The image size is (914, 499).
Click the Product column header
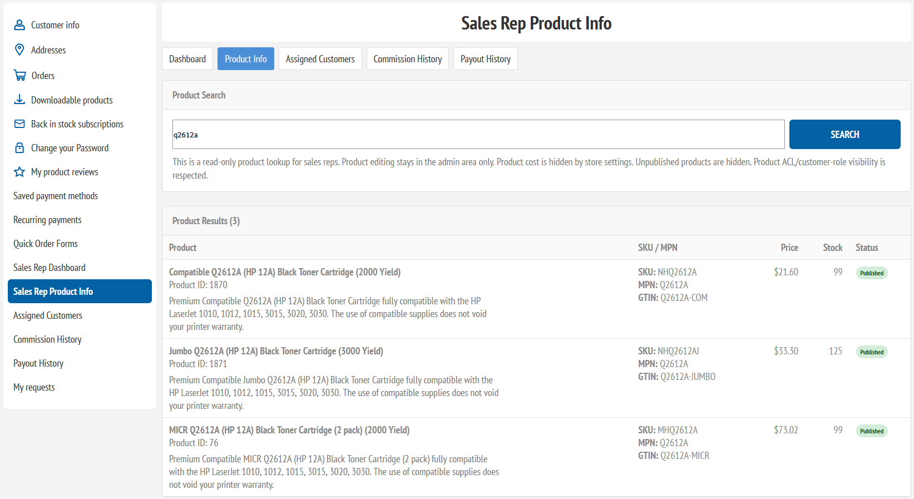point(182,248)
